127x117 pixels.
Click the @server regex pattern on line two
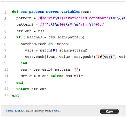point(82,18)
